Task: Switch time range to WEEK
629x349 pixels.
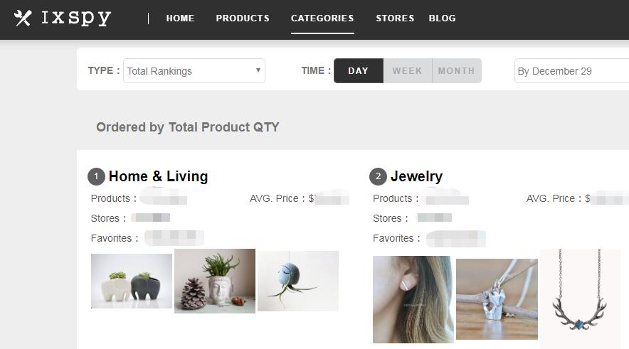Action: pyautogui.click(x=408, y=71)
